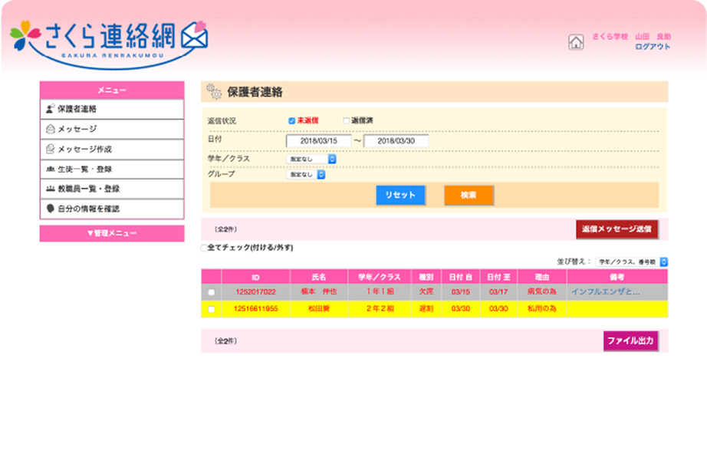
Task: Click the メッセージ作成 compose icon
Action: [50, 149]
